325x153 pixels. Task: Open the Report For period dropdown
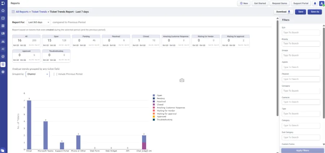tap(39, 22)
